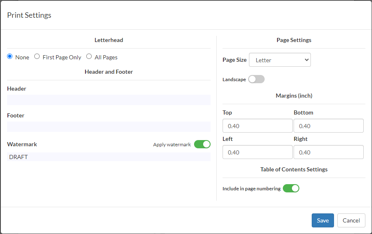Click into the Header text field
The width and height of the screenshot is (372, 234).
tap(109, 100)
